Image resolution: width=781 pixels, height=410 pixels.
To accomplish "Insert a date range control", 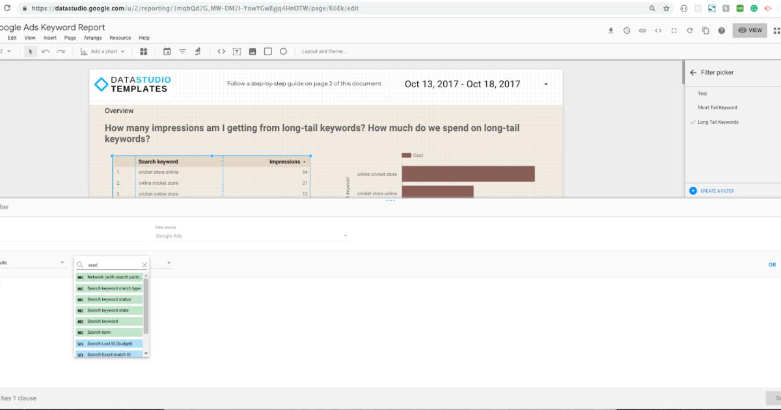I will [167, 51].
